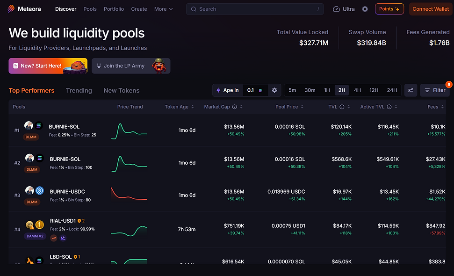The image size is (454, 276).
Task: Open the settings gear in top navigation
Action: point(365,9)
